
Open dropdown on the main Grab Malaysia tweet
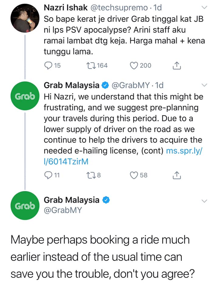click(x=205, y=201)
